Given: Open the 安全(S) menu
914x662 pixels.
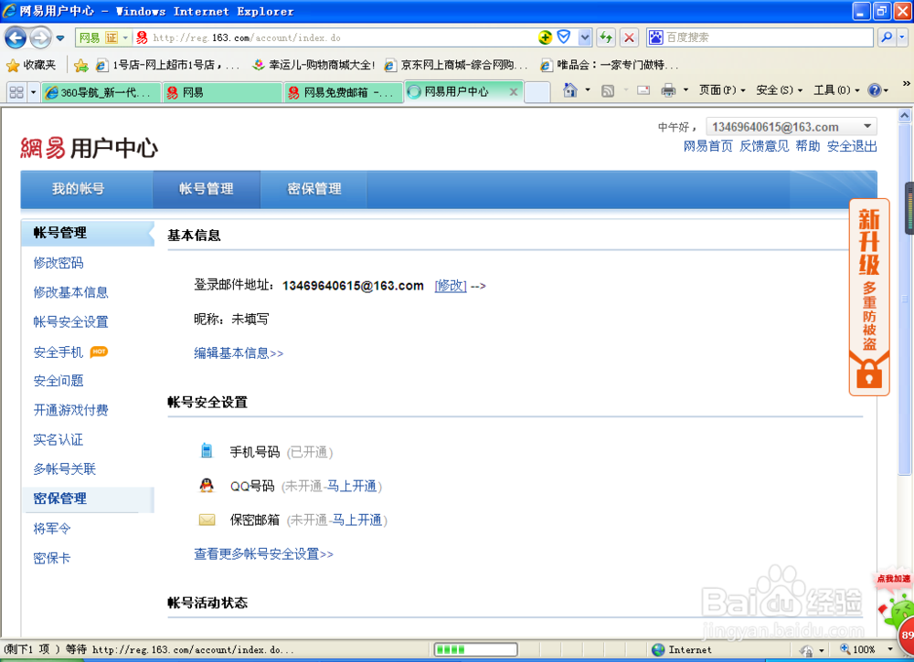Looking at the screenshot, I should click(780, 90).
